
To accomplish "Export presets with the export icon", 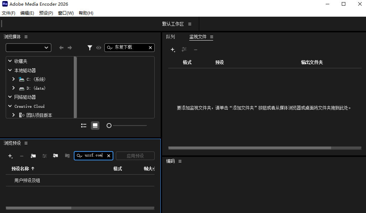I will tap(67, 155).
